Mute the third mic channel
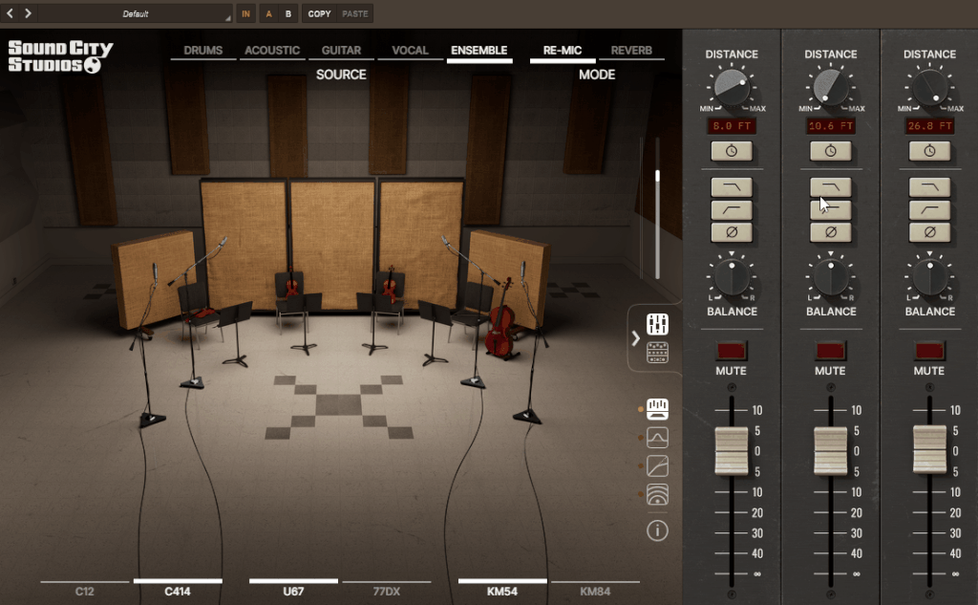The height and width of the screenshot is (605, 978). point(929,351)
